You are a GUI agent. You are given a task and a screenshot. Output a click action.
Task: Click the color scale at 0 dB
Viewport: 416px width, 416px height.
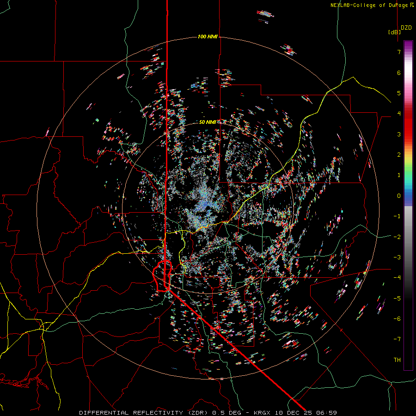[x=408, y=196]
